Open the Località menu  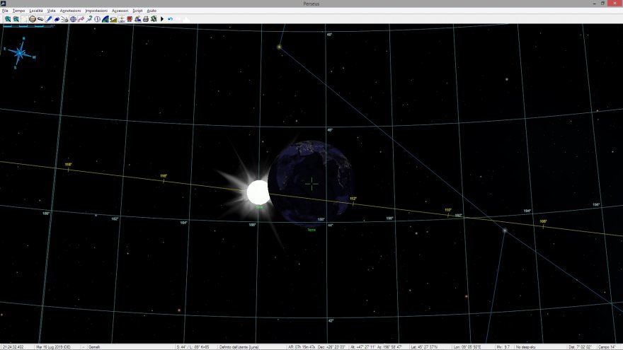click(x=36, y=11)
